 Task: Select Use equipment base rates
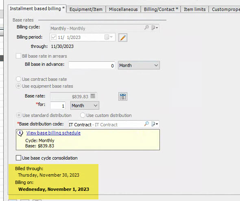tap(18, 86)
